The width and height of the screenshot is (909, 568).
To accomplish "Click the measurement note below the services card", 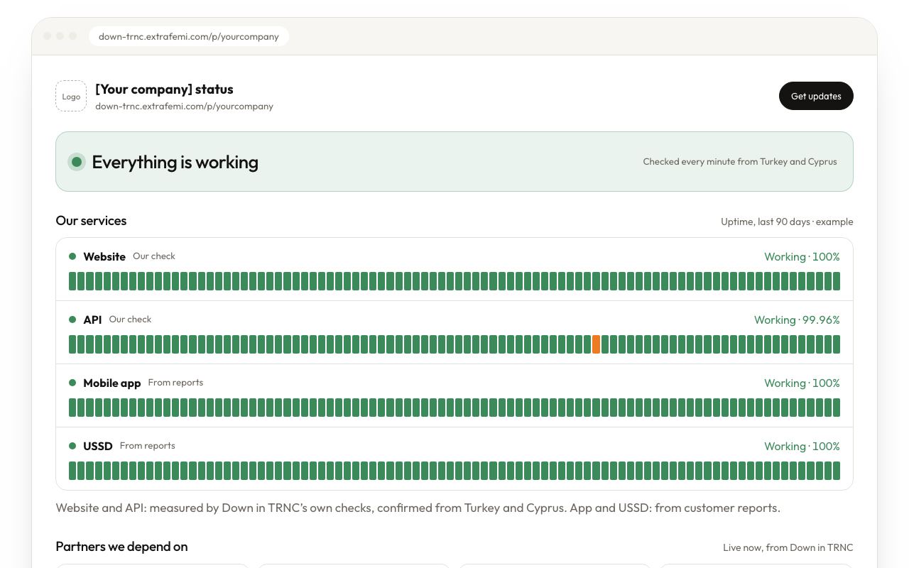I will click(x=418, y=508).
